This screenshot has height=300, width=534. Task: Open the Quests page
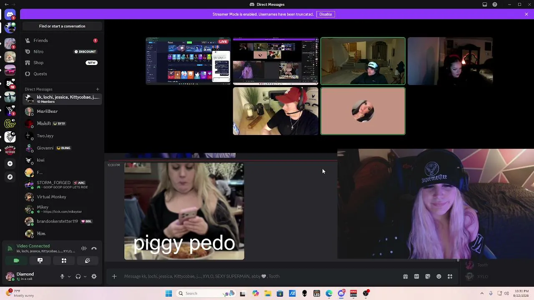pos(62,74)
